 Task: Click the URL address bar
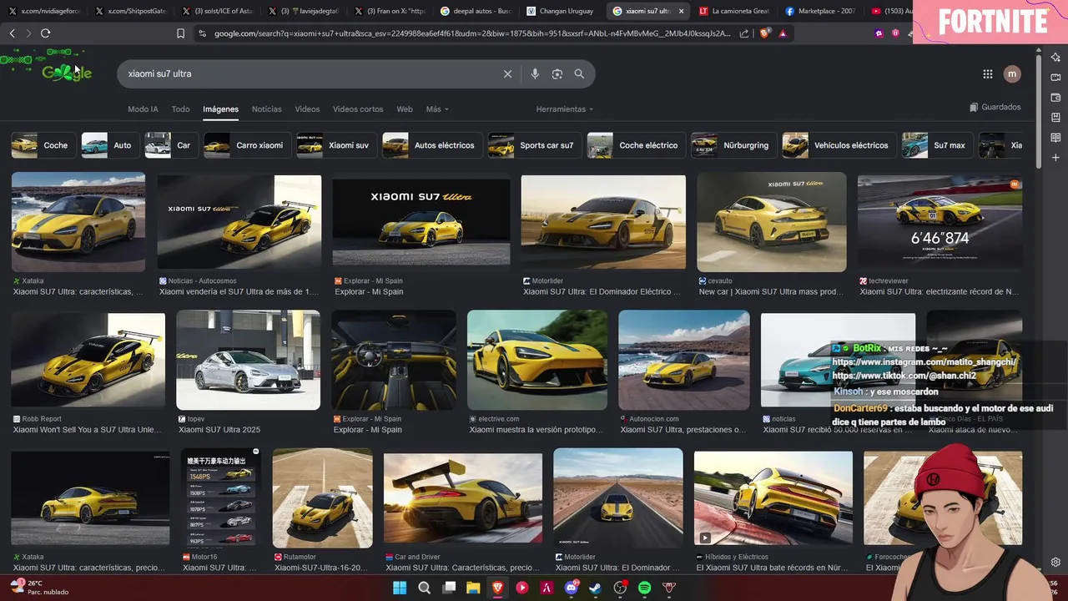tap(471, 33)
